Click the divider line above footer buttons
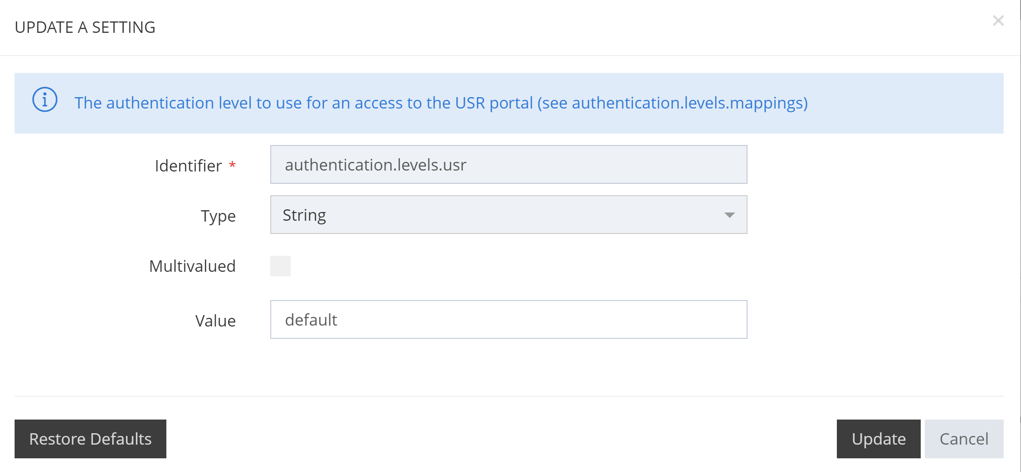The width and height of the screenshot is (1021, 472). [x=509, y=396]
